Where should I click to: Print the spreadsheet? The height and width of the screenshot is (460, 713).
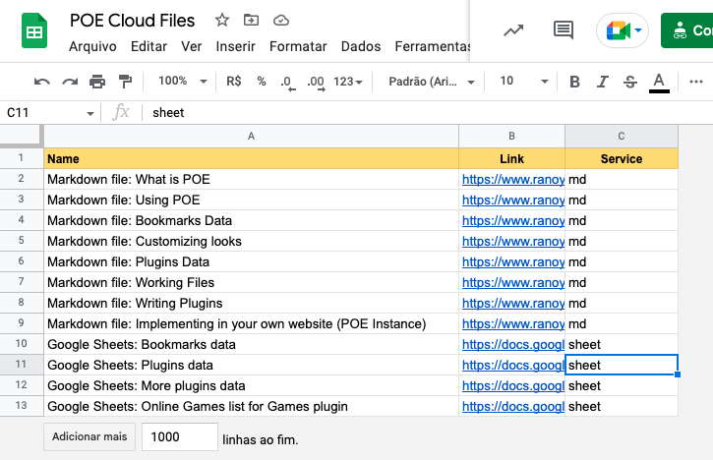(x=97, y=82)
